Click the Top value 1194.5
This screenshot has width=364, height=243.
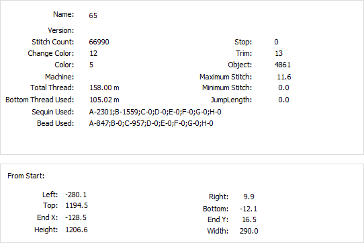point(77,205)
